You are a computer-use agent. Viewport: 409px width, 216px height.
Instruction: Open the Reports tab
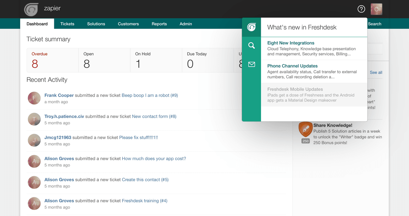[159, 24]
